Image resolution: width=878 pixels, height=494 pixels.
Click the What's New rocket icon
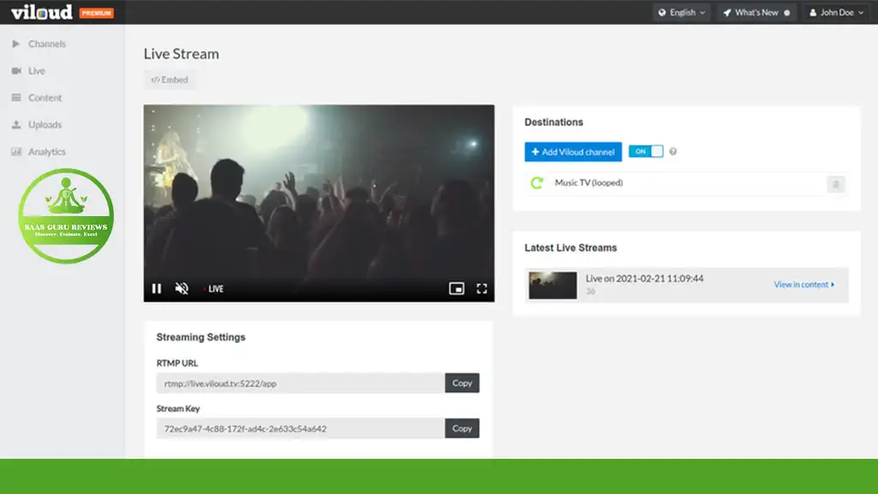point(727,12)
